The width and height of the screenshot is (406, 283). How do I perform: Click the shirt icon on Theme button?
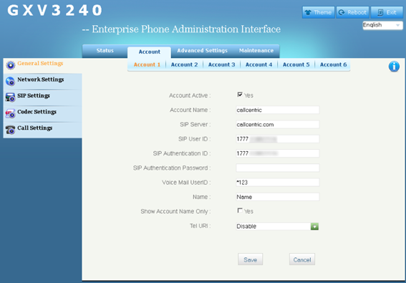[308, 12]
